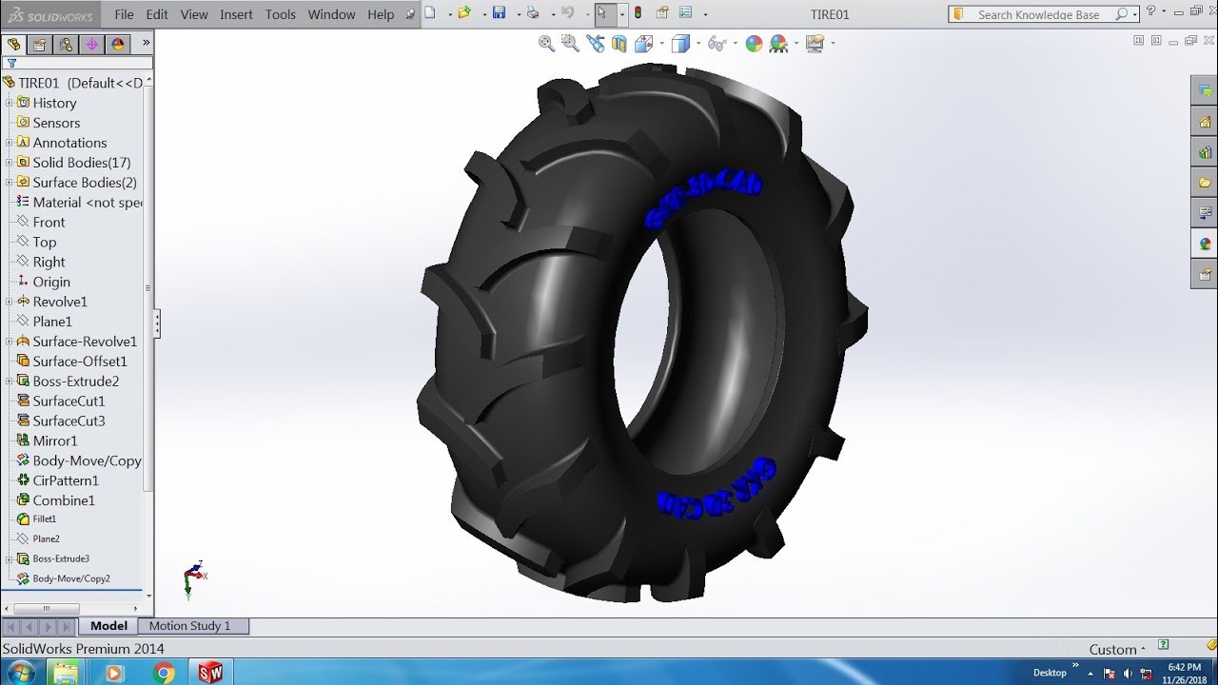This screenshot has height=685, width=1218.
Task: Select the Combine1 feature
Action: coord(64,500)
